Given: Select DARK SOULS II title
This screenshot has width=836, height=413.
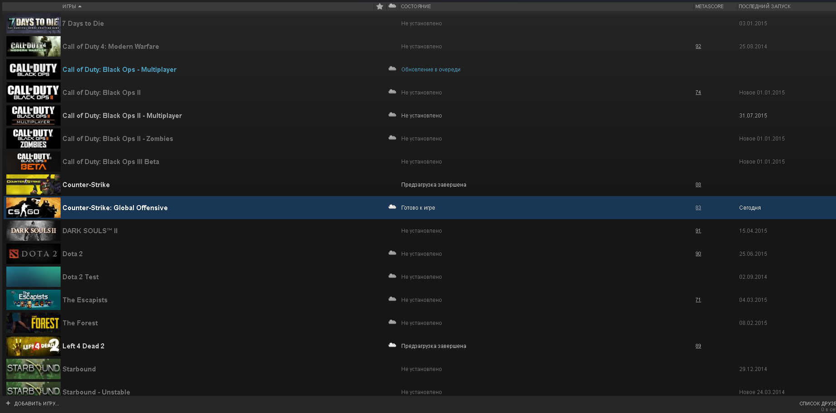Looking at the screenshot, I should [x=90, y=231].
